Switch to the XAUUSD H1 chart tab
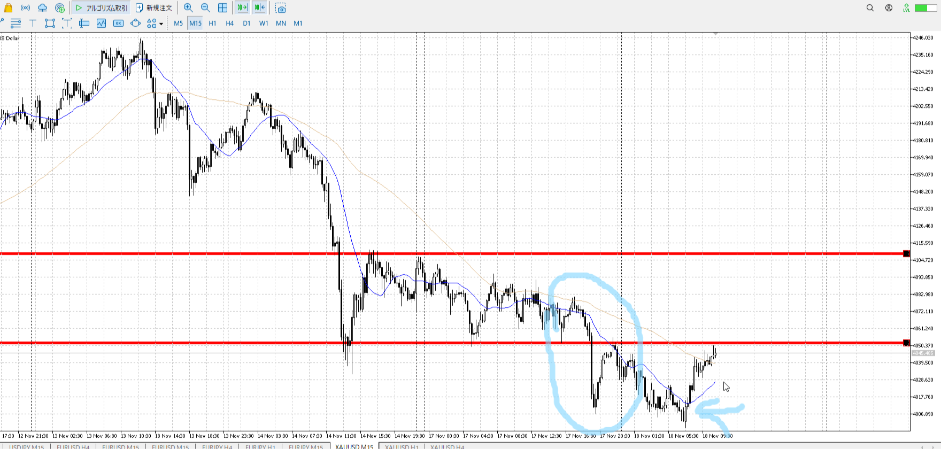 [402, 446]
